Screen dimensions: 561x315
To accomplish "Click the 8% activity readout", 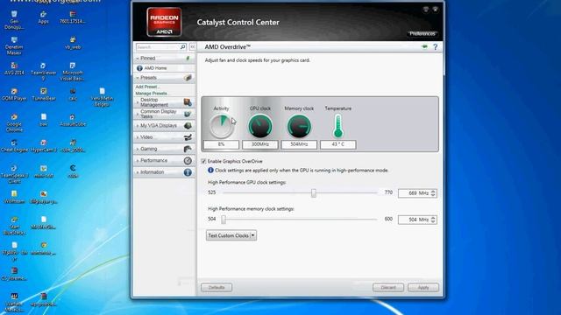I will [x=221, y=144].
